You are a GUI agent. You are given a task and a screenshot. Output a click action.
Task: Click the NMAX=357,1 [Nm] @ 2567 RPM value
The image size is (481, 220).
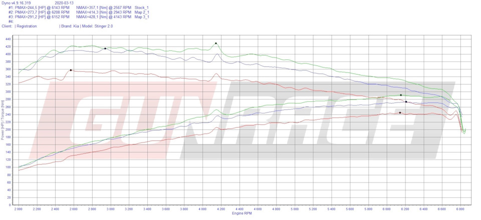pos(104,7)
